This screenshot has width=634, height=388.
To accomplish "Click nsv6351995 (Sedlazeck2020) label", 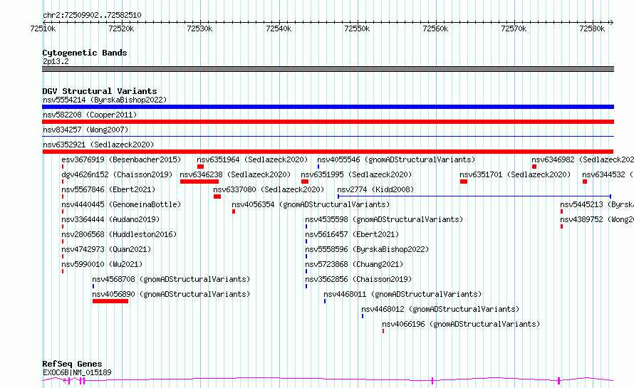I will coord(356,174).
